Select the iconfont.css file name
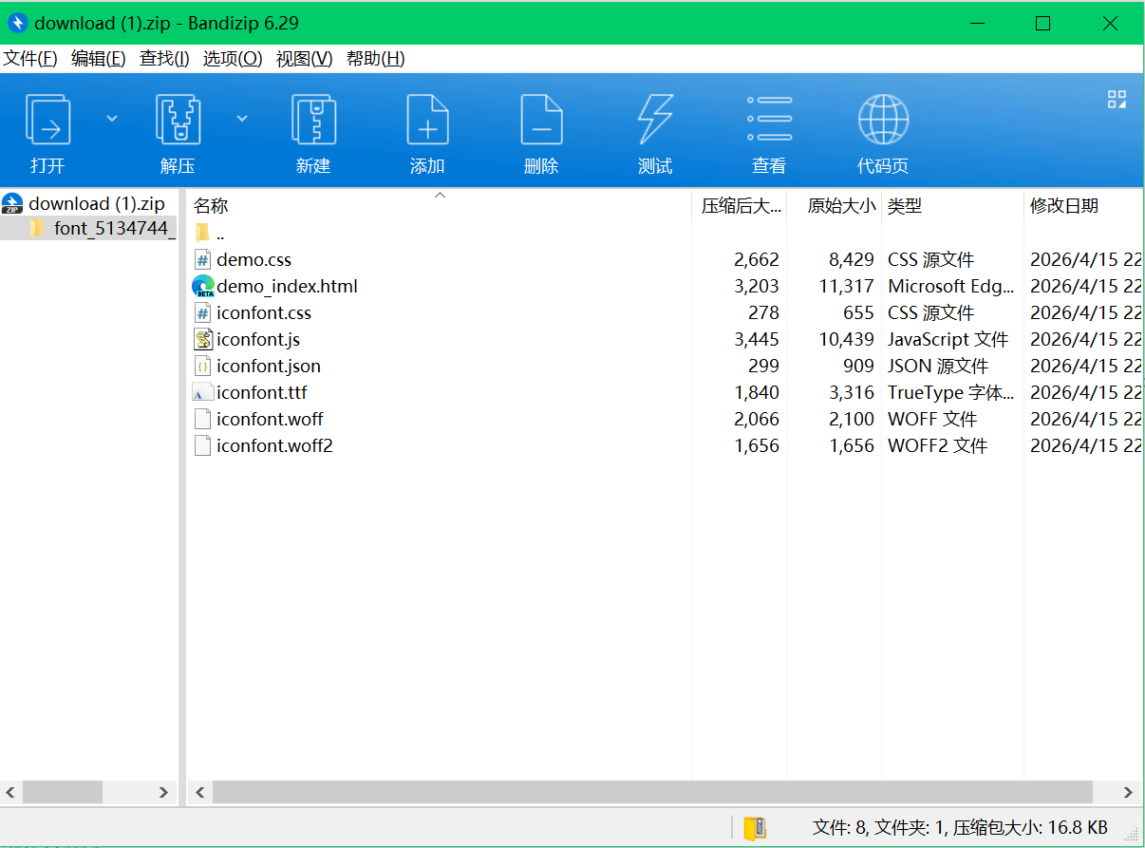Viewport: 1145px width, 848px height. tap(264, 312)
